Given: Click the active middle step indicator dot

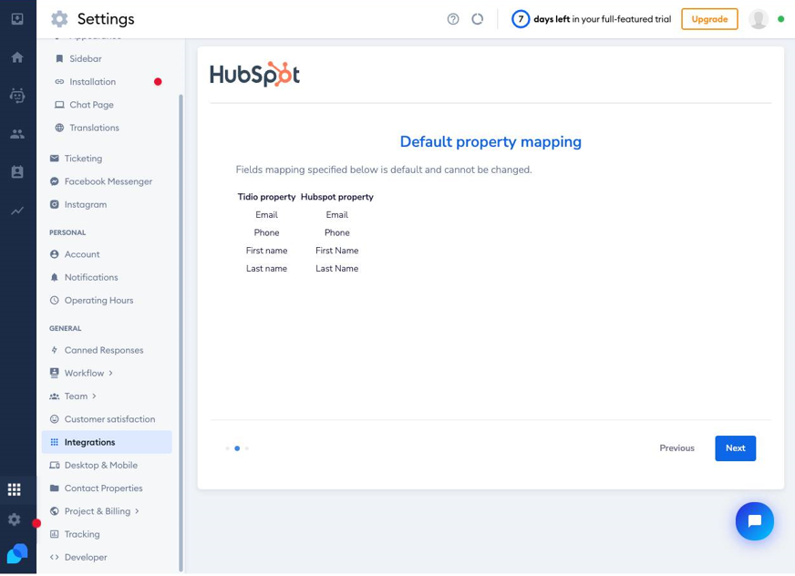Looking at the screenshot, I should (237, 448).
